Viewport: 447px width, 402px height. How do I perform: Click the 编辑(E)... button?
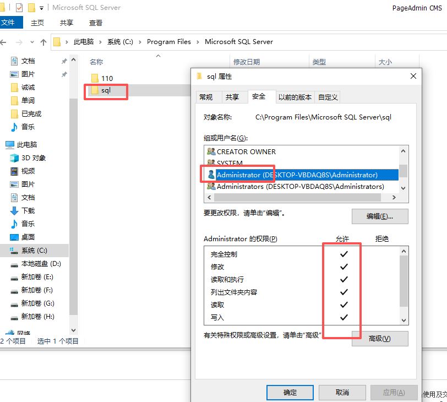(x=380, y=216)
